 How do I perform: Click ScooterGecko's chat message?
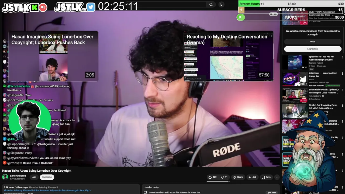click(x=39, y=88)
